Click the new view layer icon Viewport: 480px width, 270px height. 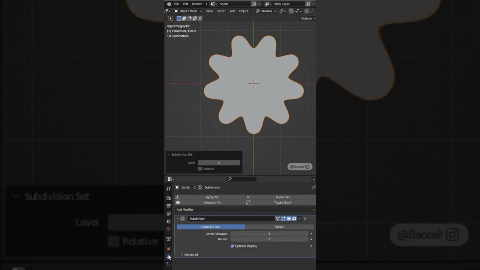point(308,4)
